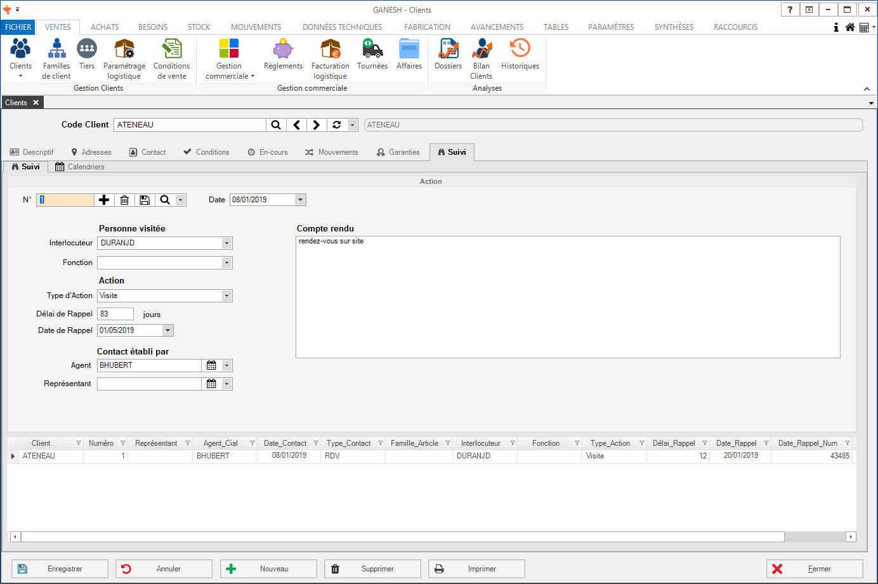The height and width of the screenshot is (584, 878).
Task: Click into the Compte rendu text area
Action: [x=567, y=297]
